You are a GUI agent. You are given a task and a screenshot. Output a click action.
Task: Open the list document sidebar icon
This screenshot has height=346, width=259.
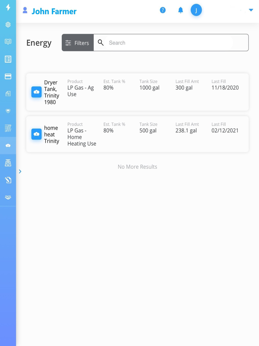click(8, 59)
